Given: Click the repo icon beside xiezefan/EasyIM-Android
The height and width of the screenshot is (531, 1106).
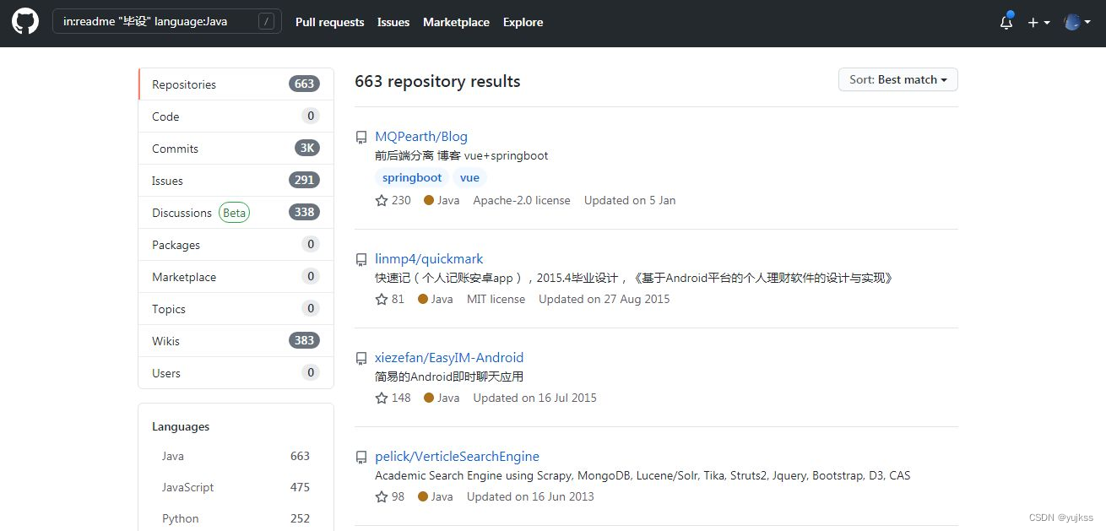Looking at the screenshot, I should coord(361,358).
